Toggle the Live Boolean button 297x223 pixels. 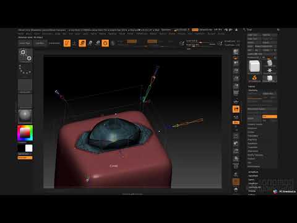[54, 43]
